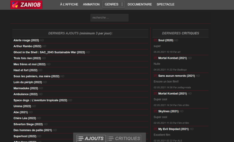Open the Mortal Kombat review by Badboyz
This screenshot has height=142, width=234.
(172, 58)
